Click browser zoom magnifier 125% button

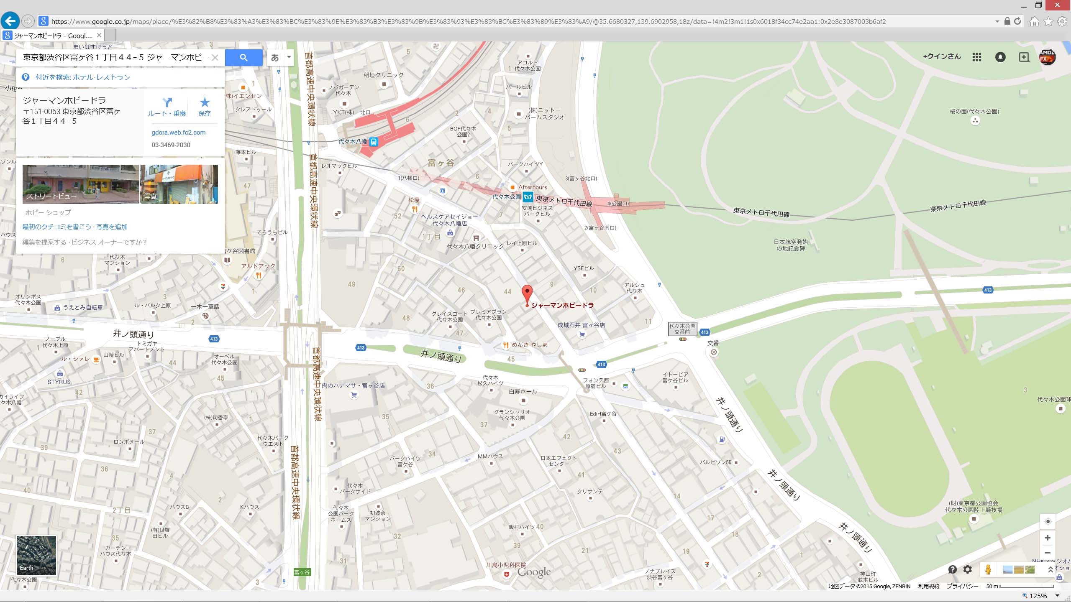coord(1034,596)
